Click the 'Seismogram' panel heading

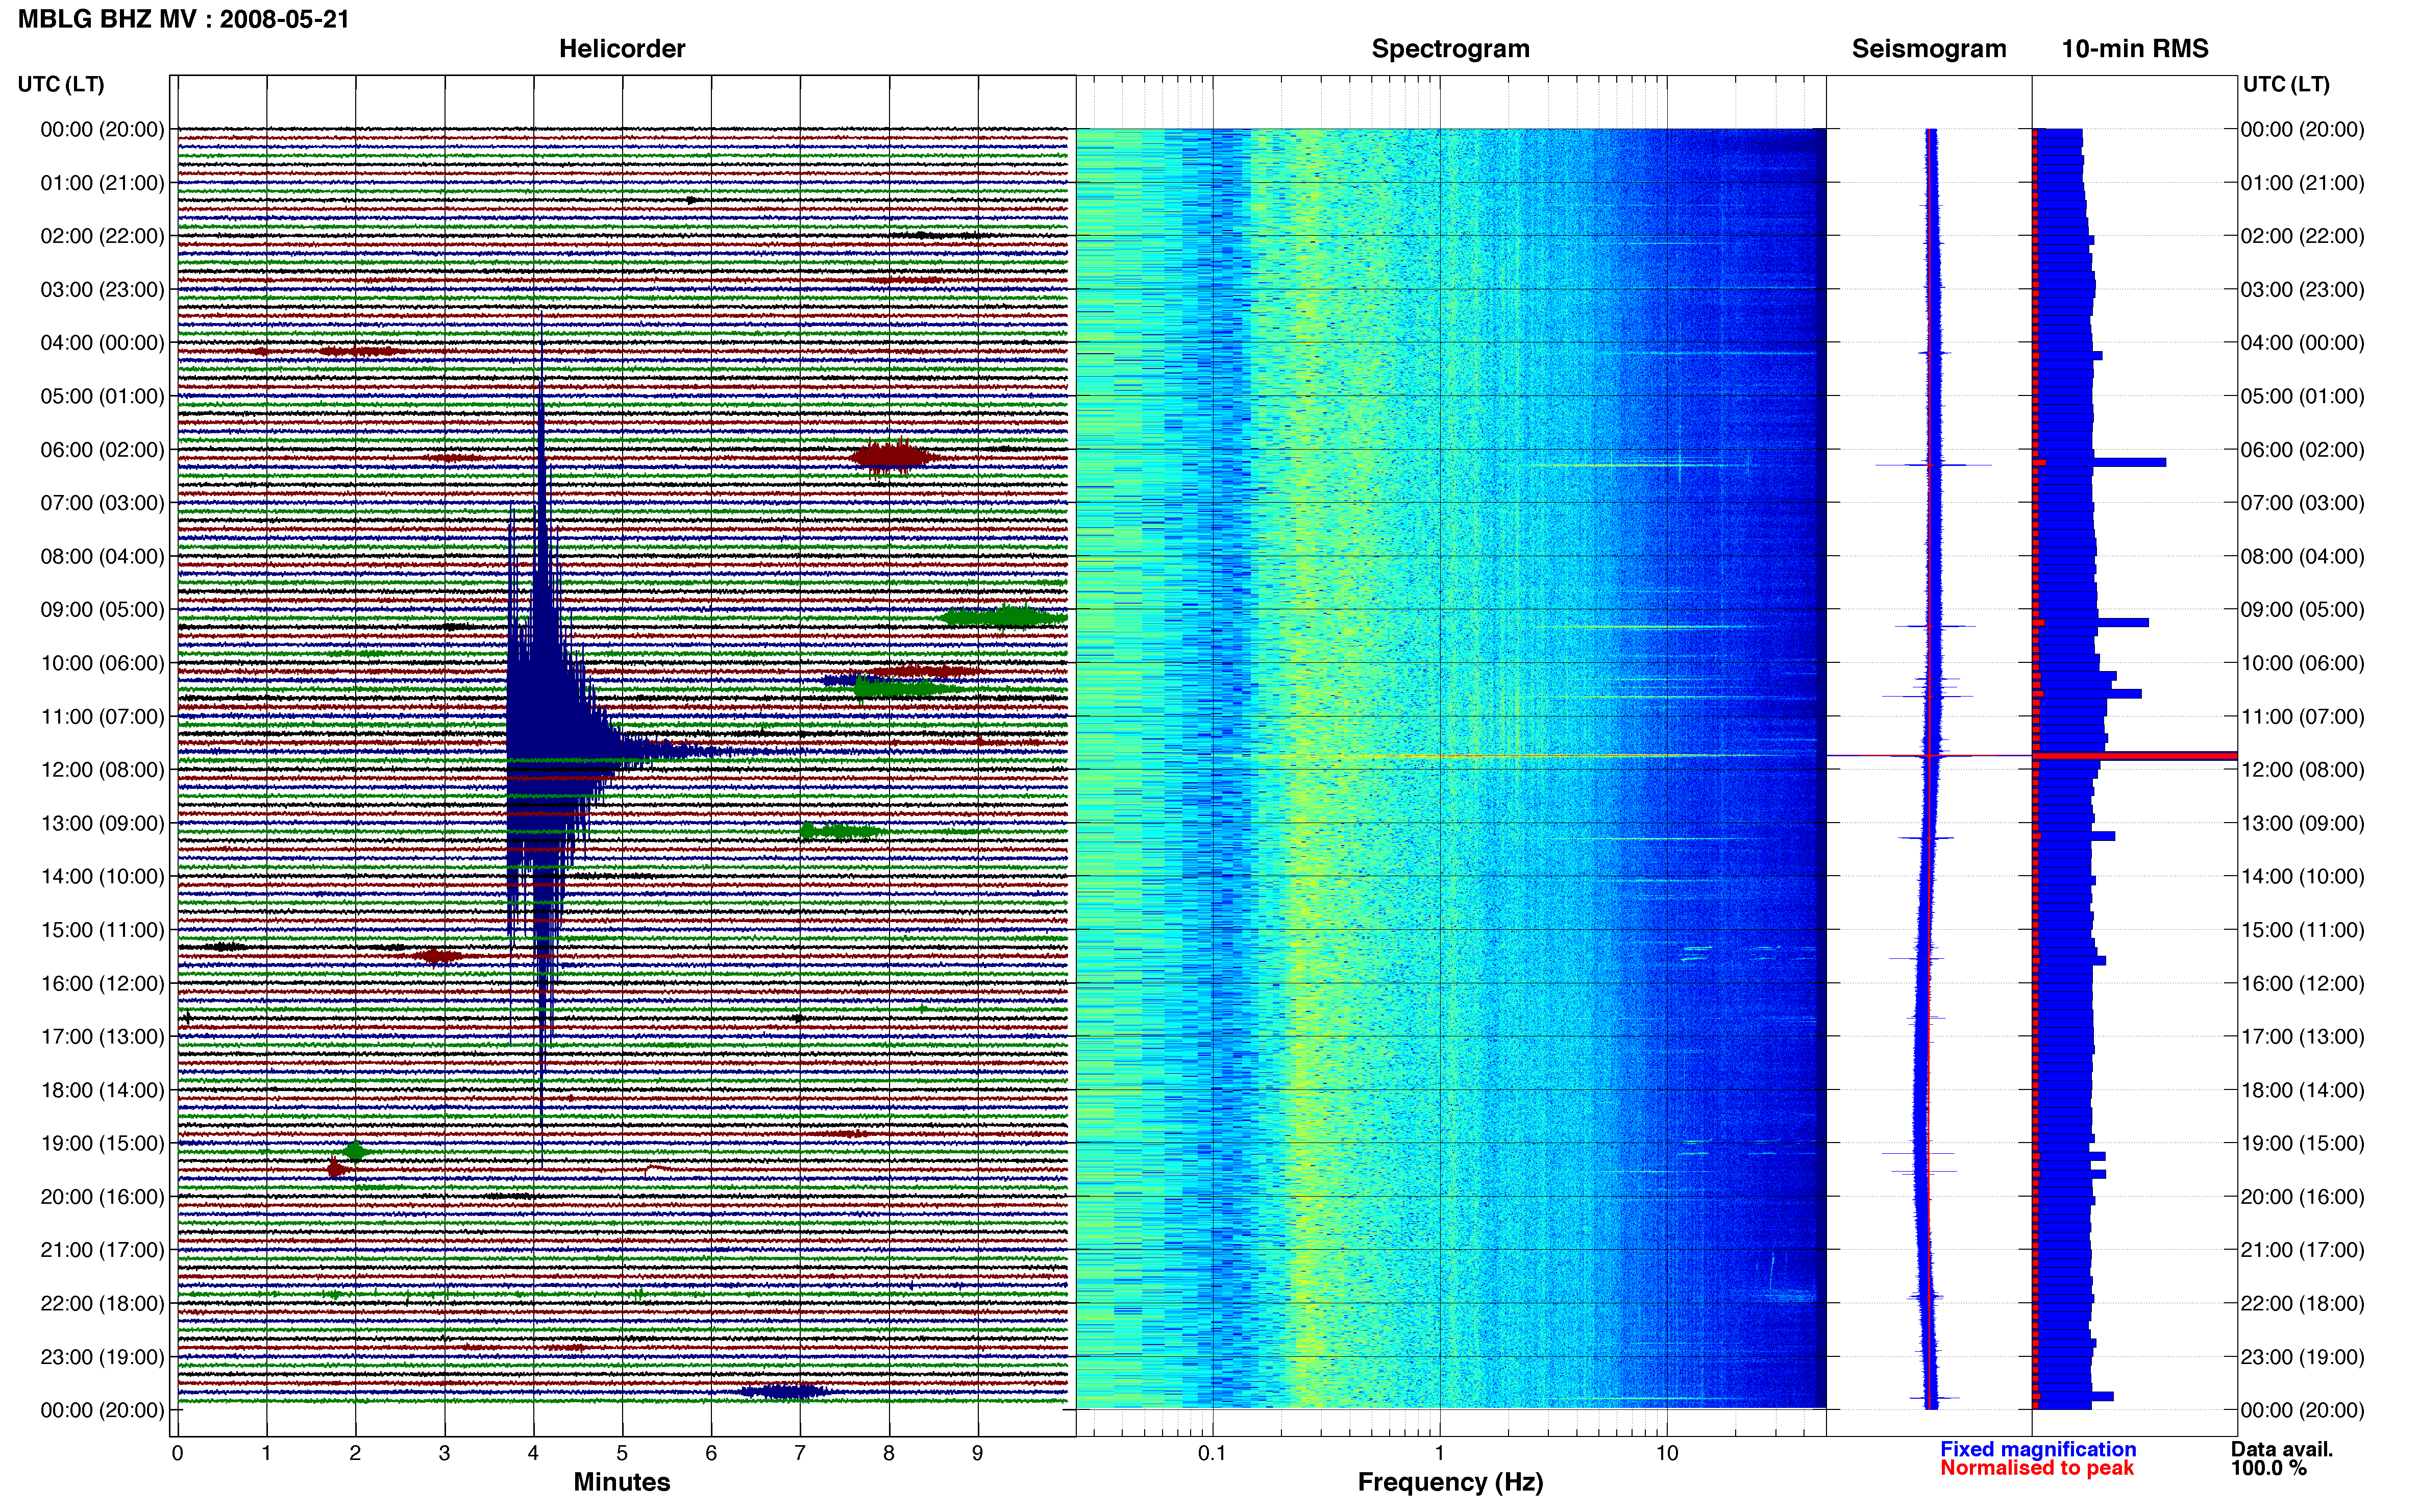click(x=1928, y=49)
